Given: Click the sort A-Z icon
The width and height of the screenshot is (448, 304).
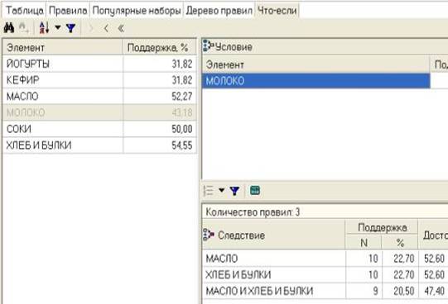Looking at the screenshot, I should click(x=44, y=28).
